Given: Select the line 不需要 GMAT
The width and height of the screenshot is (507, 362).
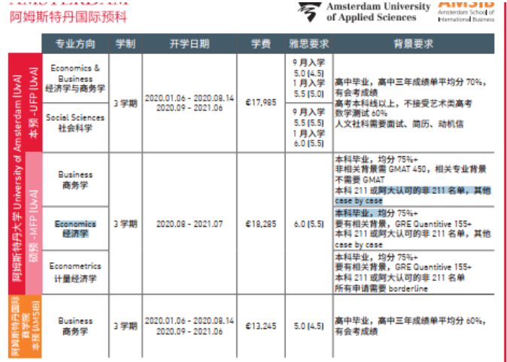Looking at the screenshot, I should point(360,180).
